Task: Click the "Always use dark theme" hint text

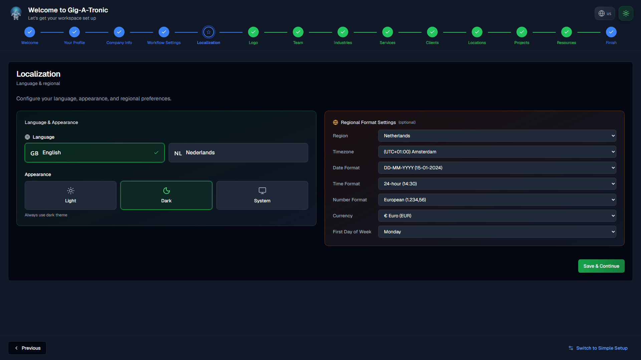Action: coord(46,215)
